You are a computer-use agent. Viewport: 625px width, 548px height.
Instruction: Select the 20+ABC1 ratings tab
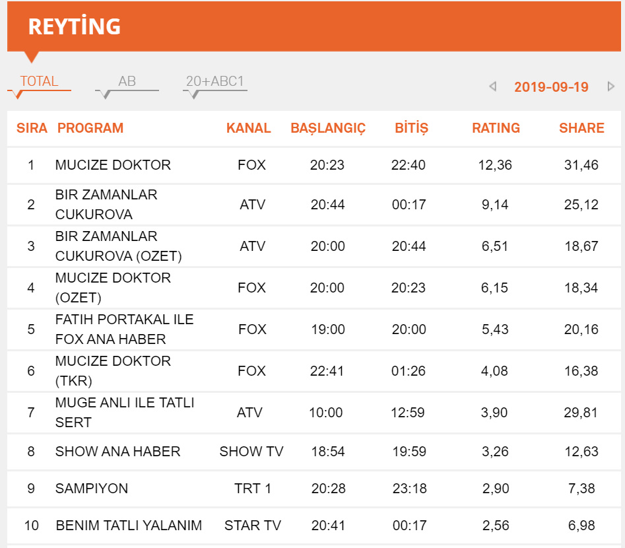tap(215, 82)
